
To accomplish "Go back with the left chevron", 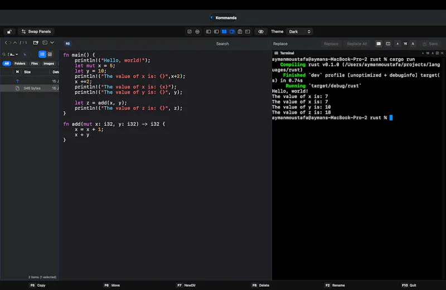I will point(6,43).
